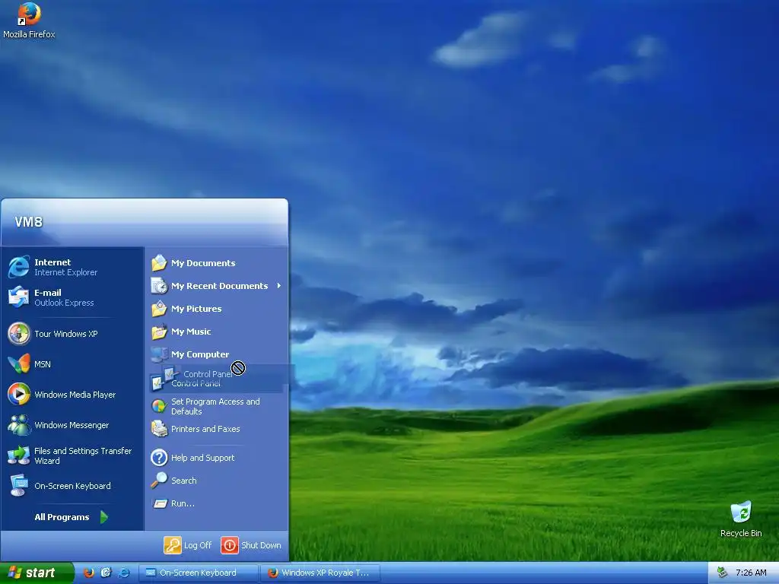Viewport: 779px width, 584px height.
Task: Select Control Panel in the Start menu
Action: [x=216, y=383]
